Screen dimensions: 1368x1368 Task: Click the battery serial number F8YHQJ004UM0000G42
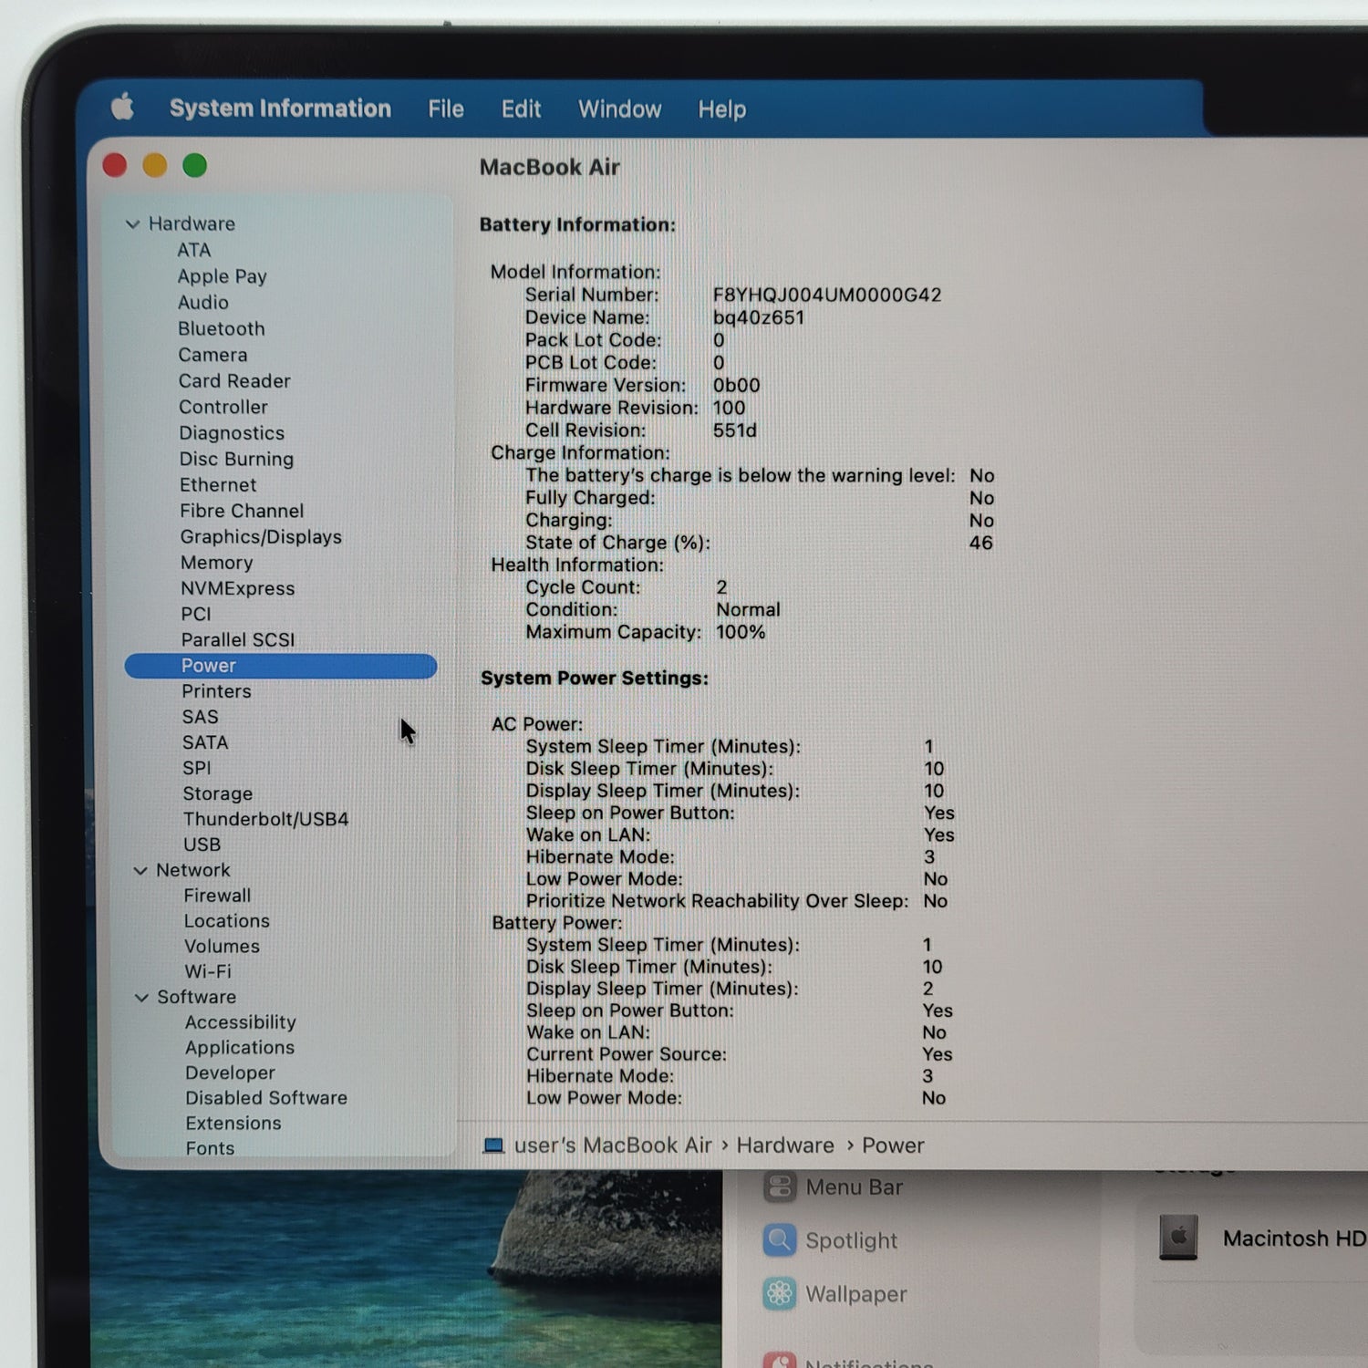(827, 295)
